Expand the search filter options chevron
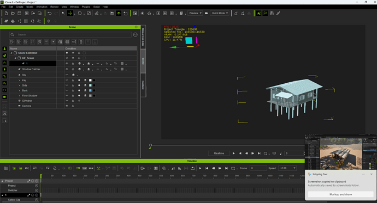The image size is (377, 203). pyautogui.click(x=136, y=35)
